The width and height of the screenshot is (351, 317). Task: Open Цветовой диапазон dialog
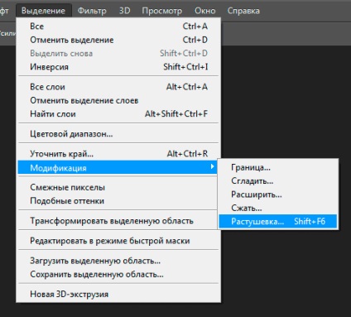[x=118, y=134]
